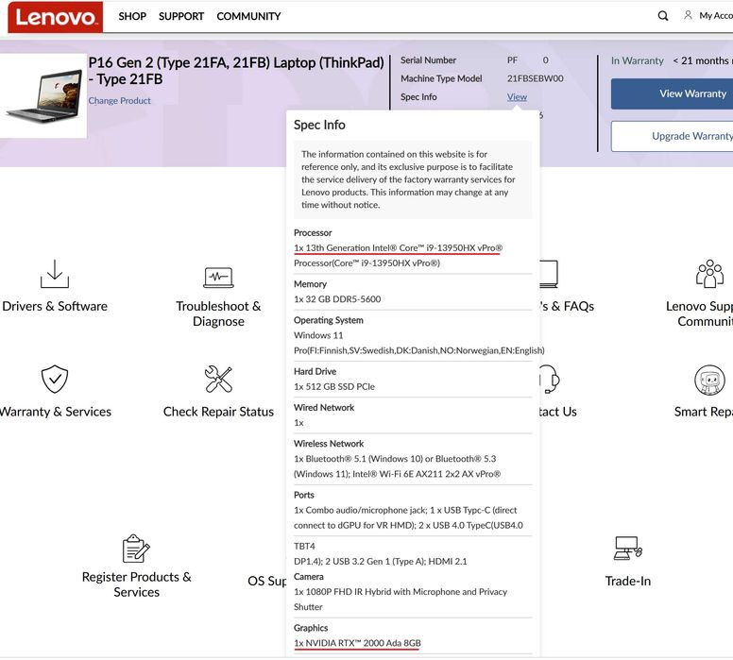
Task: Click the Register Products & Services label
Action: 137,584
